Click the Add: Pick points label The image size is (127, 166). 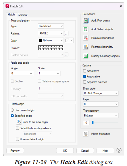pos(101,20)
